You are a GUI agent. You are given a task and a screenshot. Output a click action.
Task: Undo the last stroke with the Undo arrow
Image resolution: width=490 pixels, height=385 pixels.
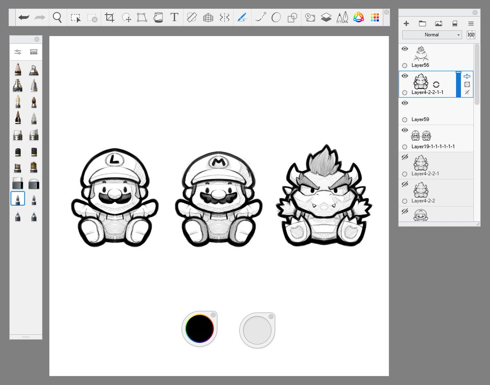pyautogui.click(x=24, y=18)
